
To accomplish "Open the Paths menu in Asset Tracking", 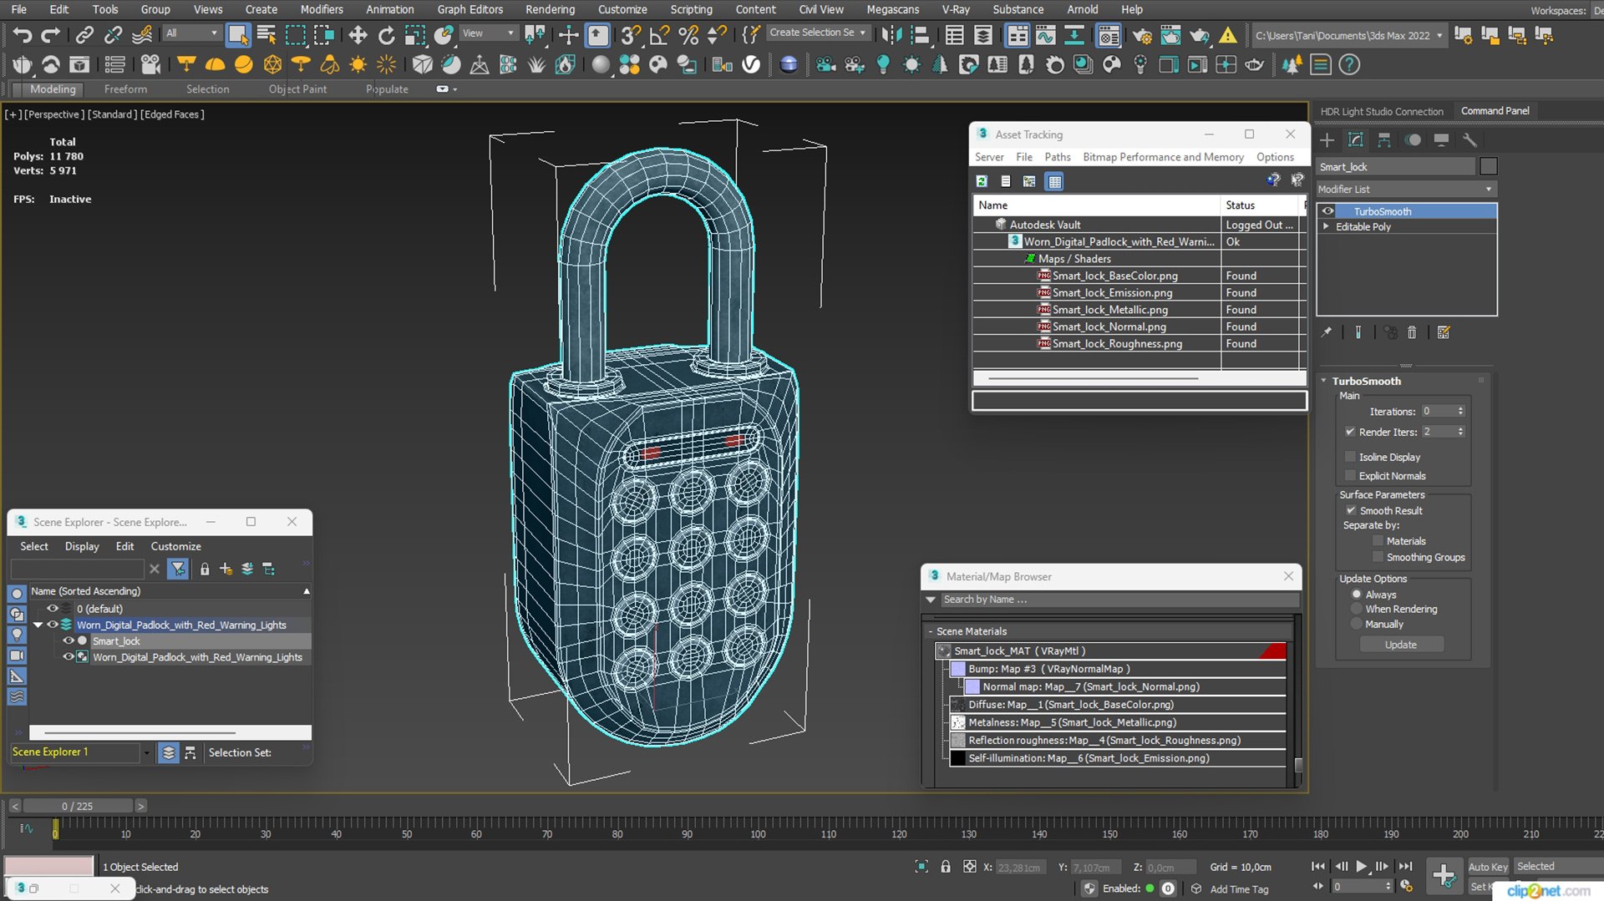I will click(1057, 157).
